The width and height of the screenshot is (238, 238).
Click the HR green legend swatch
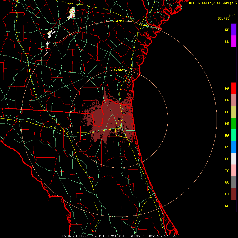[x=234, y=124]
